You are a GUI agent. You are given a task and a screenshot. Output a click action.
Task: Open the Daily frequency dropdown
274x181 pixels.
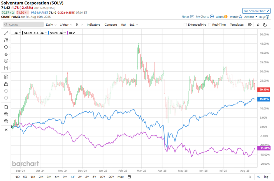click(51, 25)
